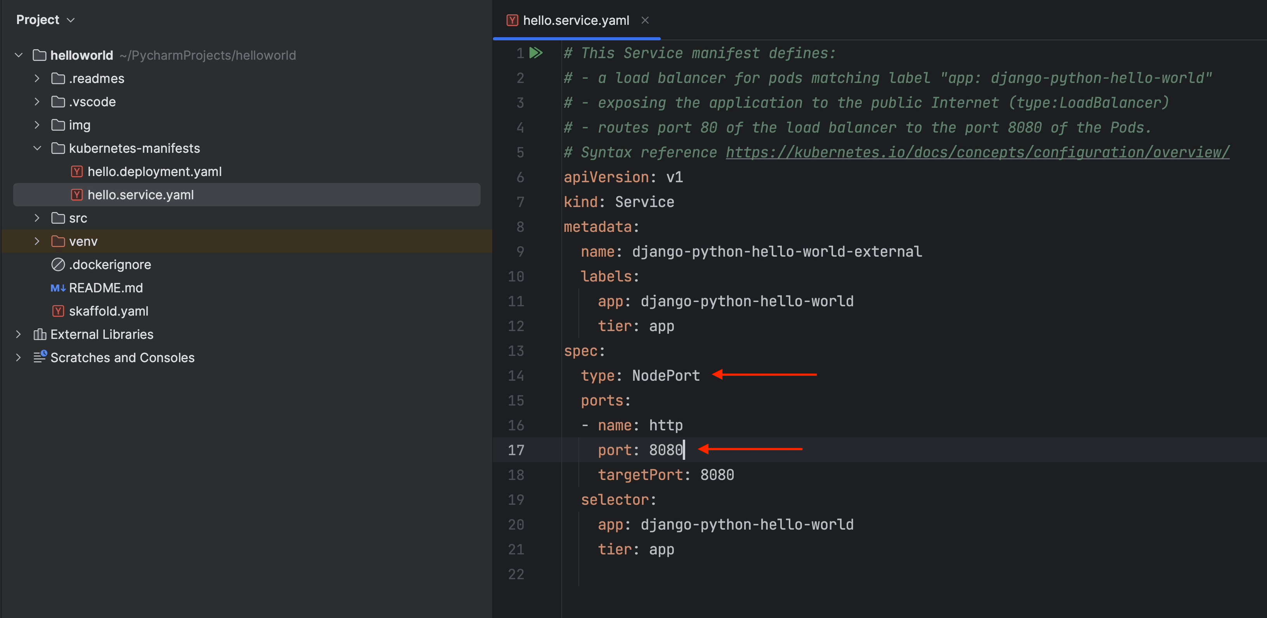Expand the Scratches and Consoles node
Screen dimensions: 1267x618
tap(19, 357)
